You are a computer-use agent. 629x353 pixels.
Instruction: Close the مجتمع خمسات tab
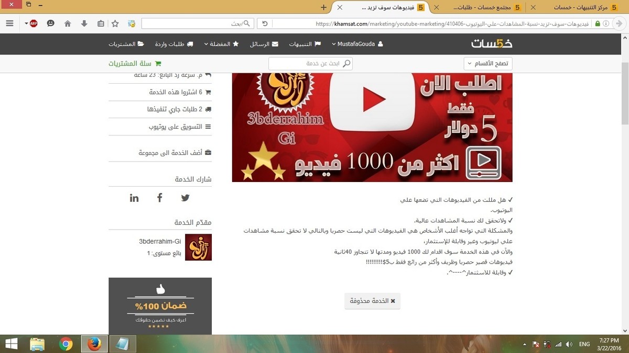click(x=436, y=7)
